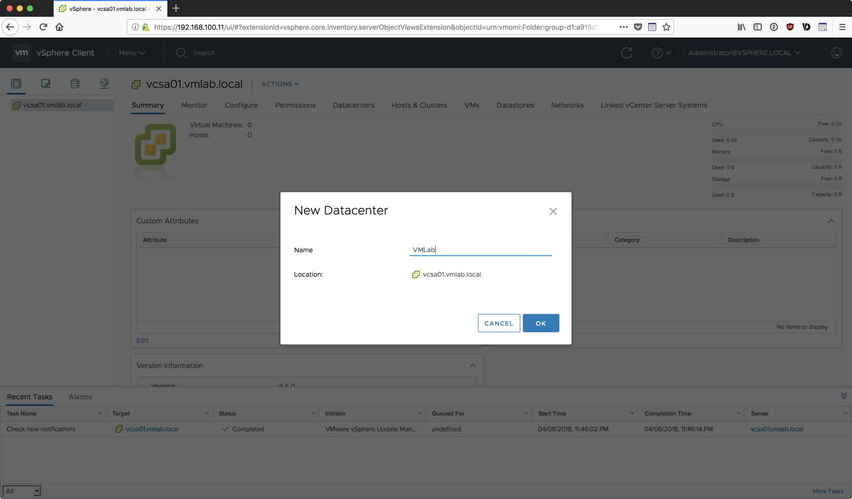Open the help dropdown menu
The width and height of the screenshot is (852, 499).
coord(661,53)
